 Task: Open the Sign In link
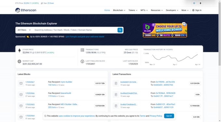coord(197,10)
